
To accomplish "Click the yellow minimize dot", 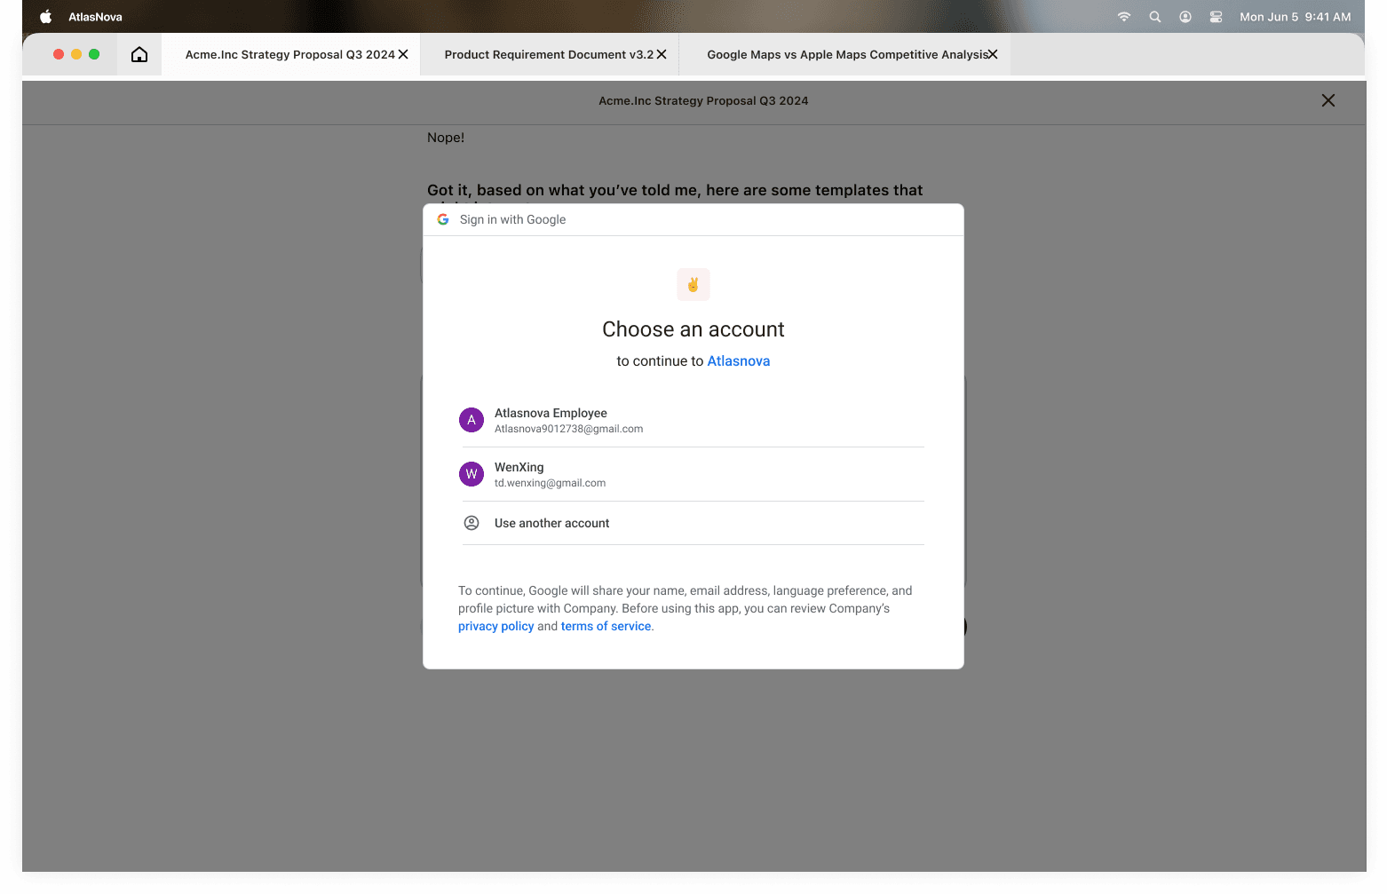I will pyautogui.click(x=76, y=54).
